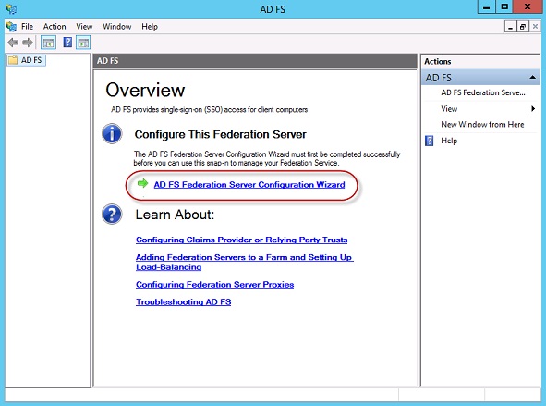Click the AD FS title bar system icon
The height and width of the screenshot is (406, 546).
point(11,8)
